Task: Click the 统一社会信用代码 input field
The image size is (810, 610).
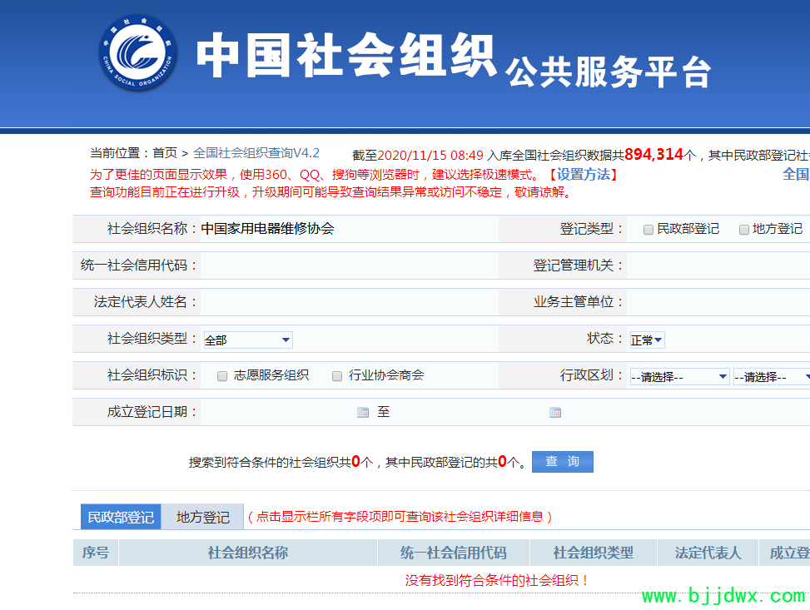Action: click(349, 265)
